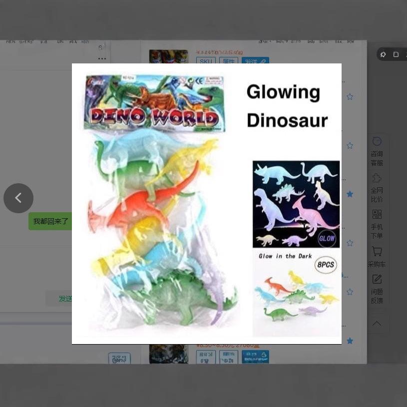Open 采购车 shopping cart
The image size is (407, 407).
377,257
